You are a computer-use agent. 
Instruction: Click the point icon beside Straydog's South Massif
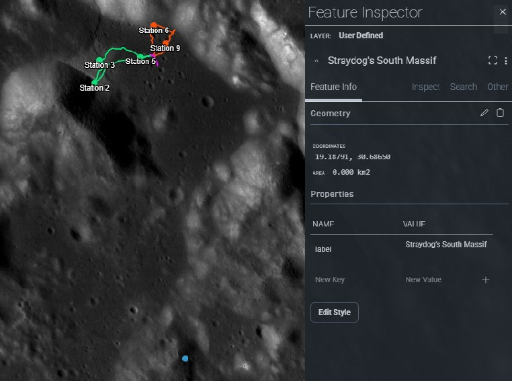pos(316,60)
